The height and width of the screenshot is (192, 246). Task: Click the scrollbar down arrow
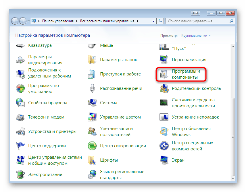coord(233,179)
